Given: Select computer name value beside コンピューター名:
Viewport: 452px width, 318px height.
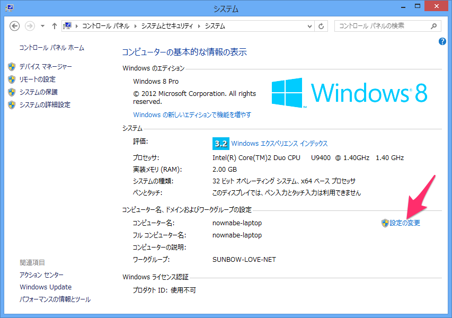Looking at the screenshot, I should 237,223.
